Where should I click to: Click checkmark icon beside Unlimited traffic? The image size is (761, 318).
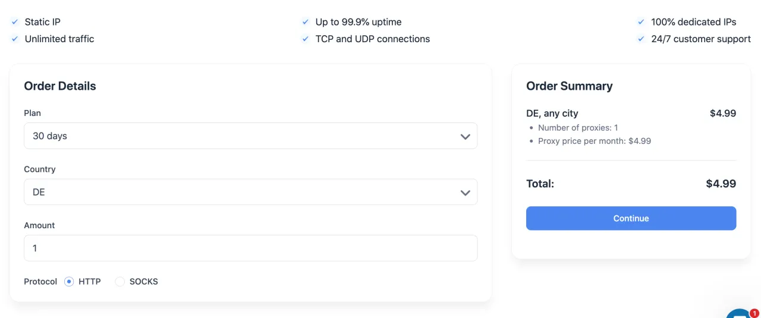[15, 39]
